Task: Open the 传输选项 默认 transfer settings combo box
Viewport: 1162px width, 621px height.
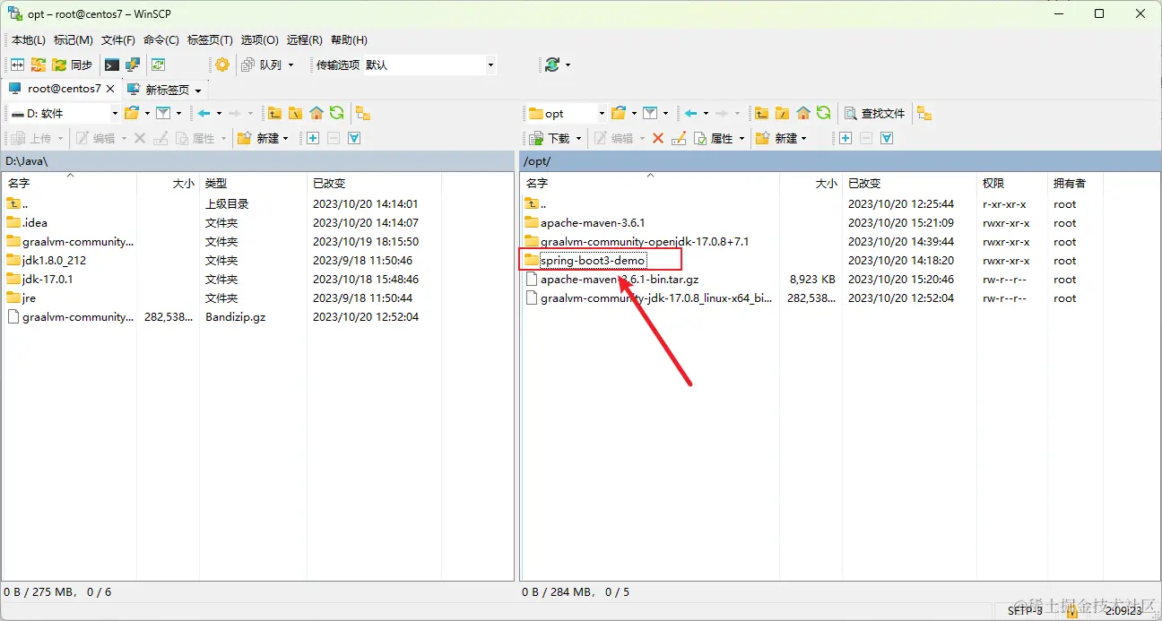Action: pos(403,65)
